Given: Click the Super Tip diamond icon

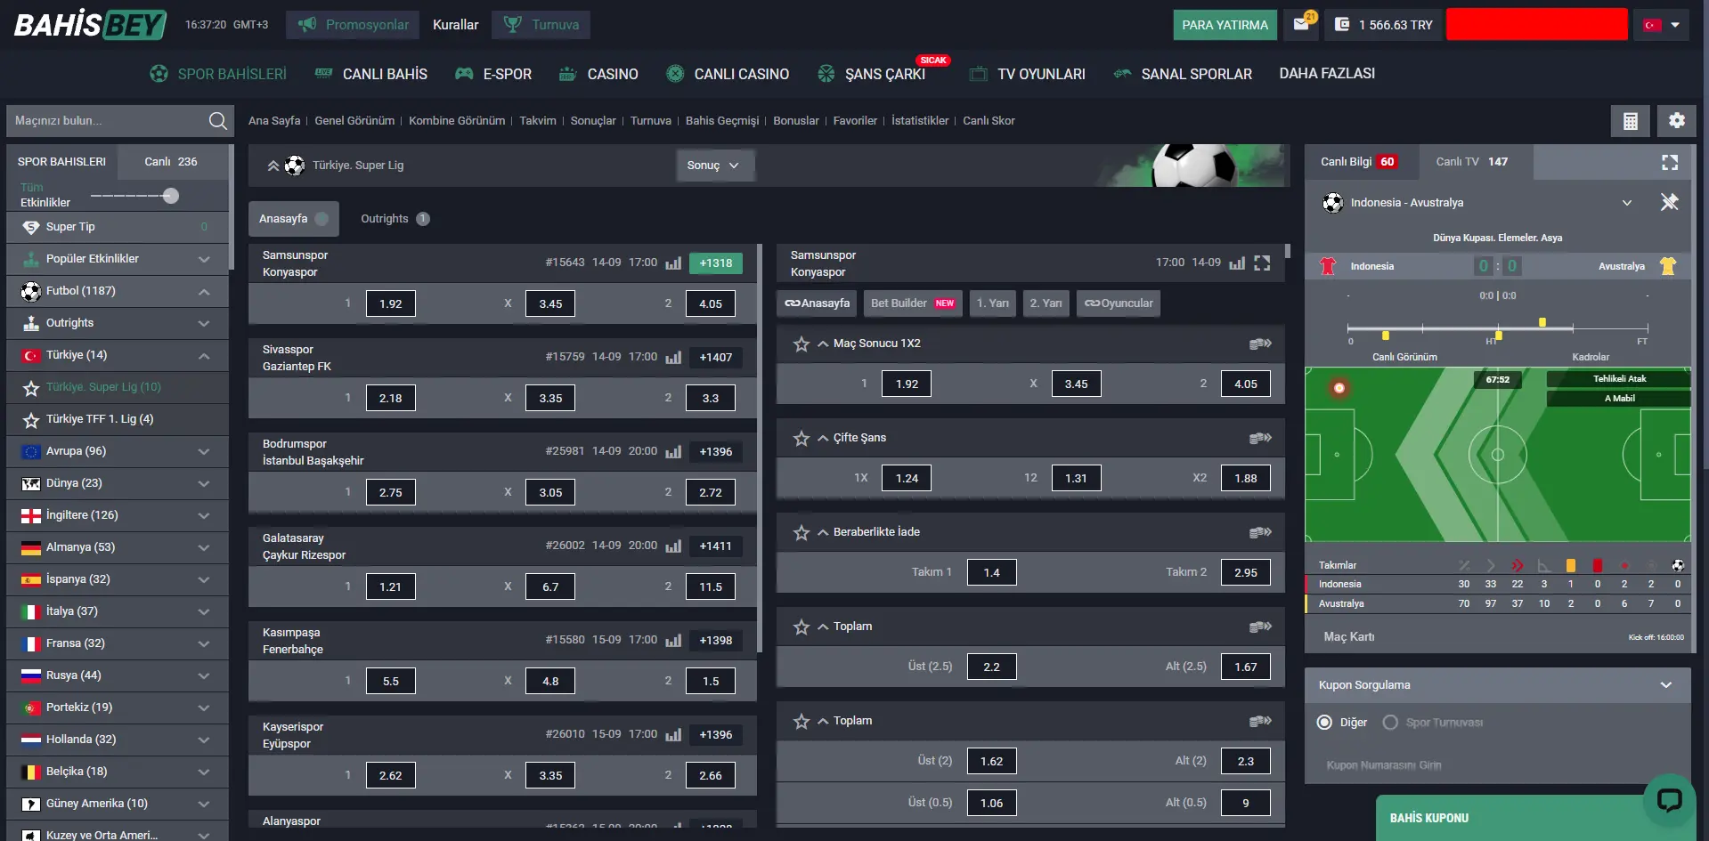Looking at the screenshot, I should click(x=31, y=227).
